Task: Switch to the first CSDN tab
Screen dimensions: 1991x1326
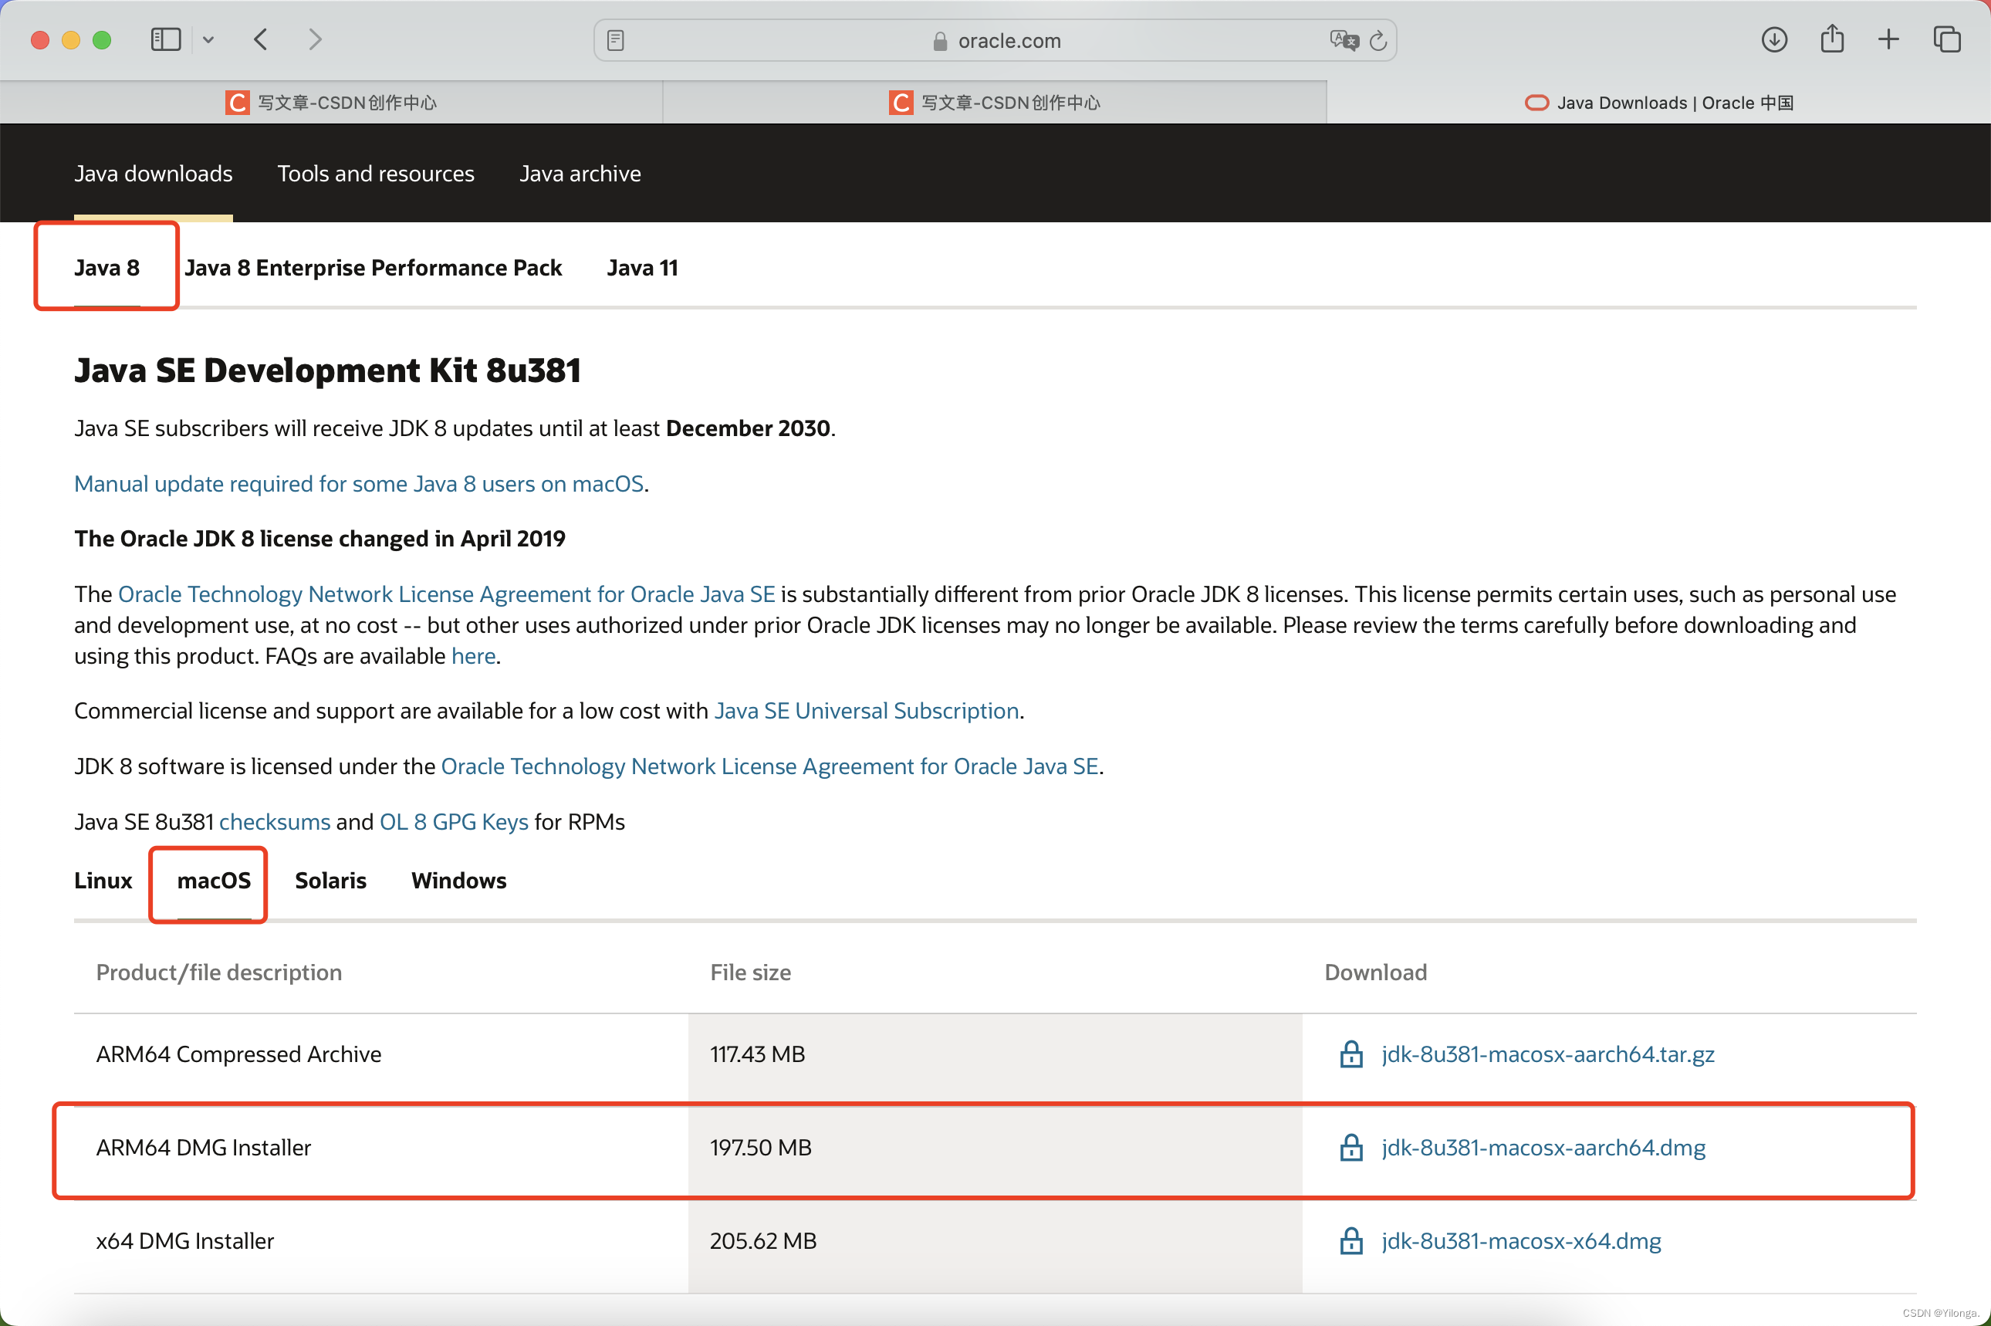Action: [x=331, y=103]
